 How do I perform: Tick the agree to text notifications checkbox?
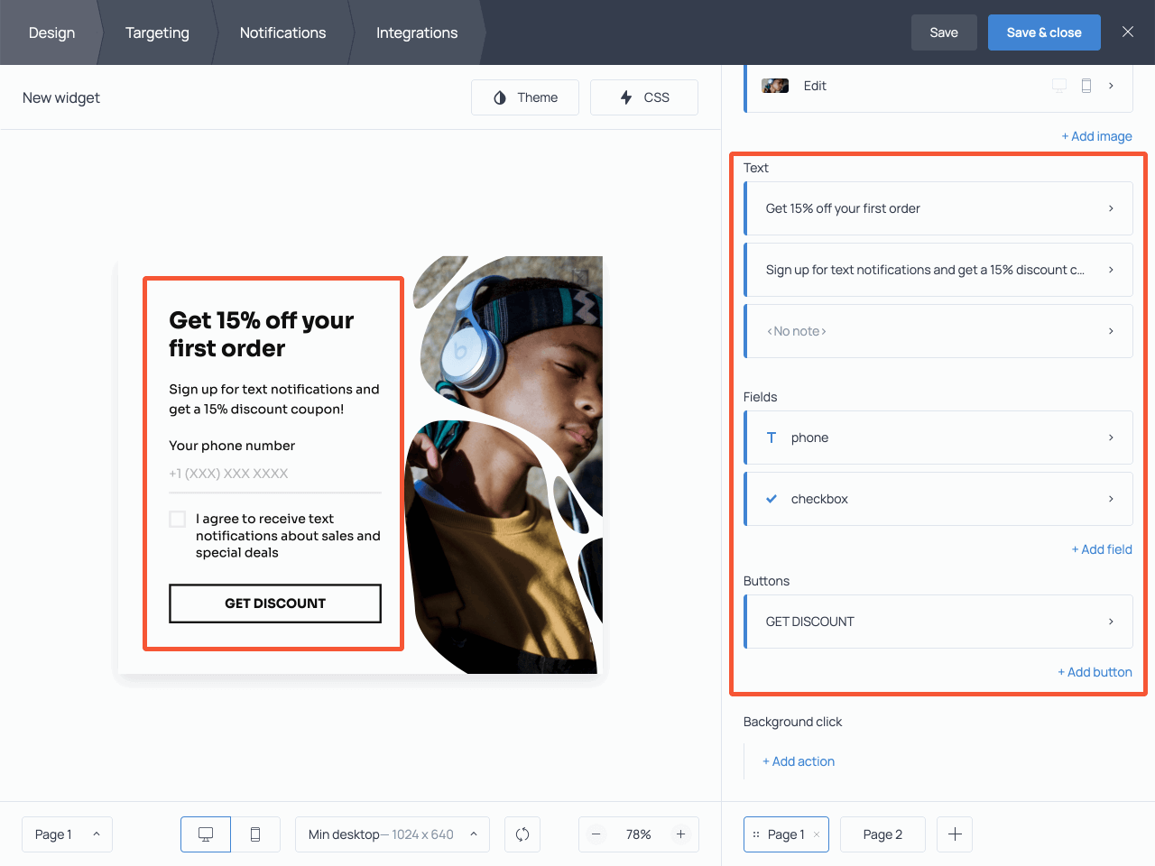pos(177,519)
